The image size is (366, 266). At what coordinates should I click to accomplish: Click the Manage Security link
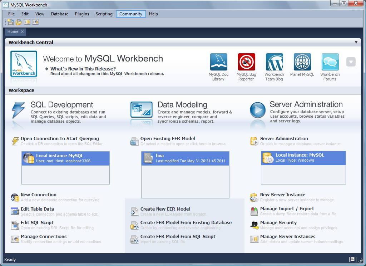coord(278,223)
